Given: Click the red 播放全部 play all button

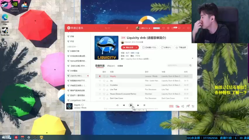Looking at the screenshot, I should pyautogui.click(x=128, y=48).
